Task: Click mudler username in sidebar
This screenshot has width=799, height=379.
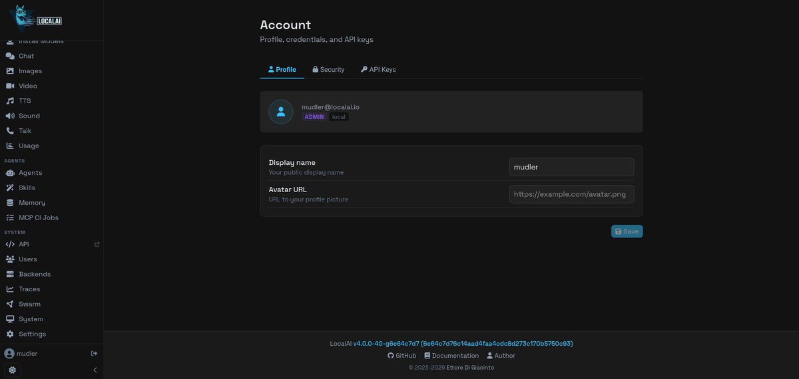Action: (x=27, y=353)
